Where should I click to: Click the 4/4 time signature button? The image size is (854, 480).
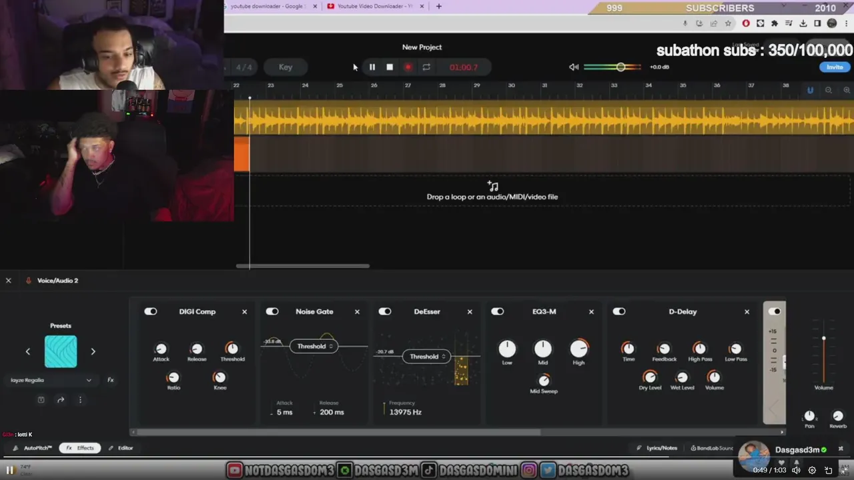[x=244, y=67]
